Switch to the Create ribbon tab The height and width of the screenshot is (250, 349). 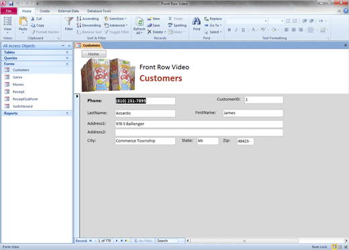[x=45, y=11]
